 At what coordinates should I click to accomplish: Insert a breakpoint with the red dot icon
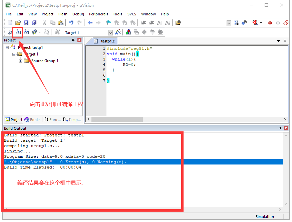click(270, 23)
